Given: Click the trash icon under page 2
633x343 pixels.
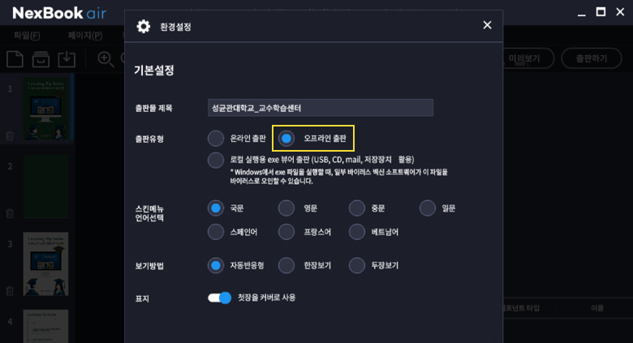Looking at the screenshot, I should [x=10, y=213].
